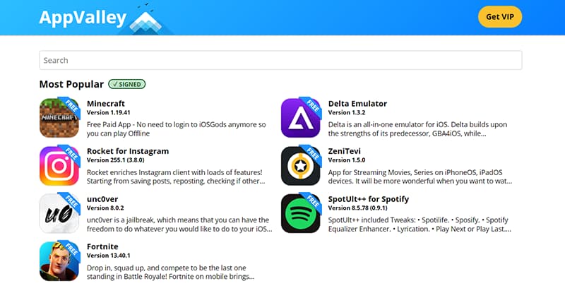Open the Minecraft title link

point(105,104)
